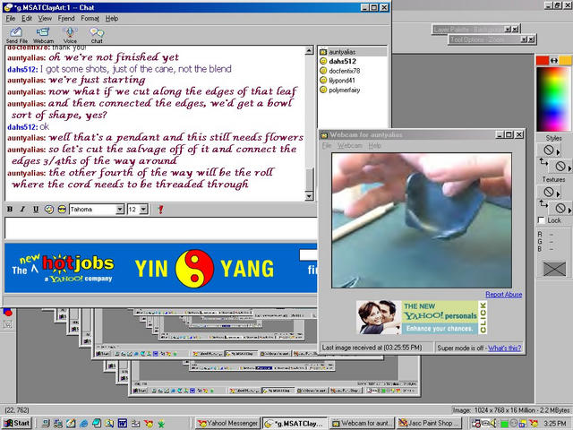Open the Help menu in chat window

[x=112, y=18]
